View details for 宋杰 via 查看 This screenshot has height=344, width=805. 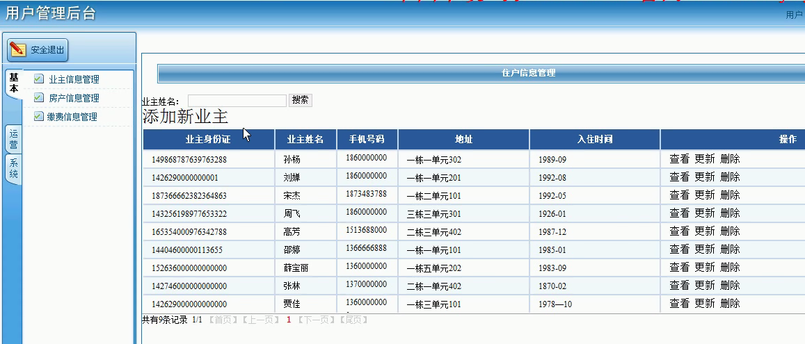tap(679, 195)
